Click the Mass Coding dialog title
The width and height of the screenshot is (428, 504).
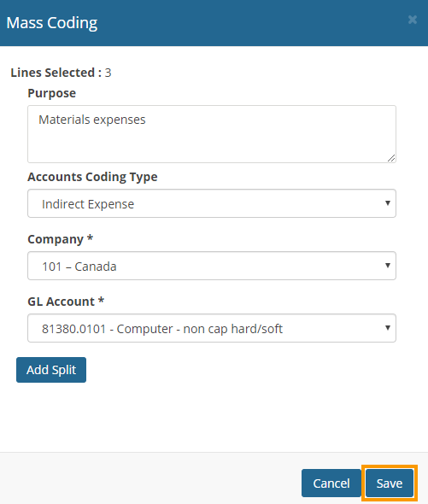pos(52,23)
